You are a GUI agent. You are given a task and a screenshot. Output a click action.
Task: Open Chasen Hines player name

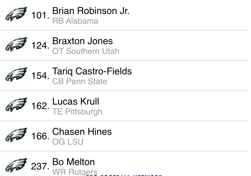point(82,132)
